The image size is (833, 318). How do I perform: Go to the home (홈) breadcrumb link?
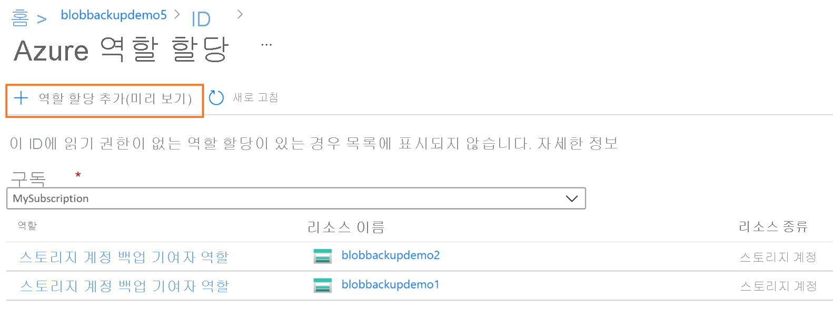pyautogui.click(x=20, y=18)
